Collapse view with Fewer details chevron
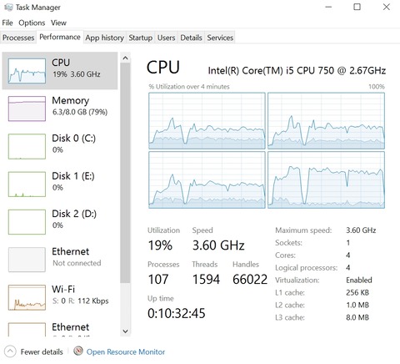This screenshot has width=400, height=364. pyautogui.click(x=10, y=351)
